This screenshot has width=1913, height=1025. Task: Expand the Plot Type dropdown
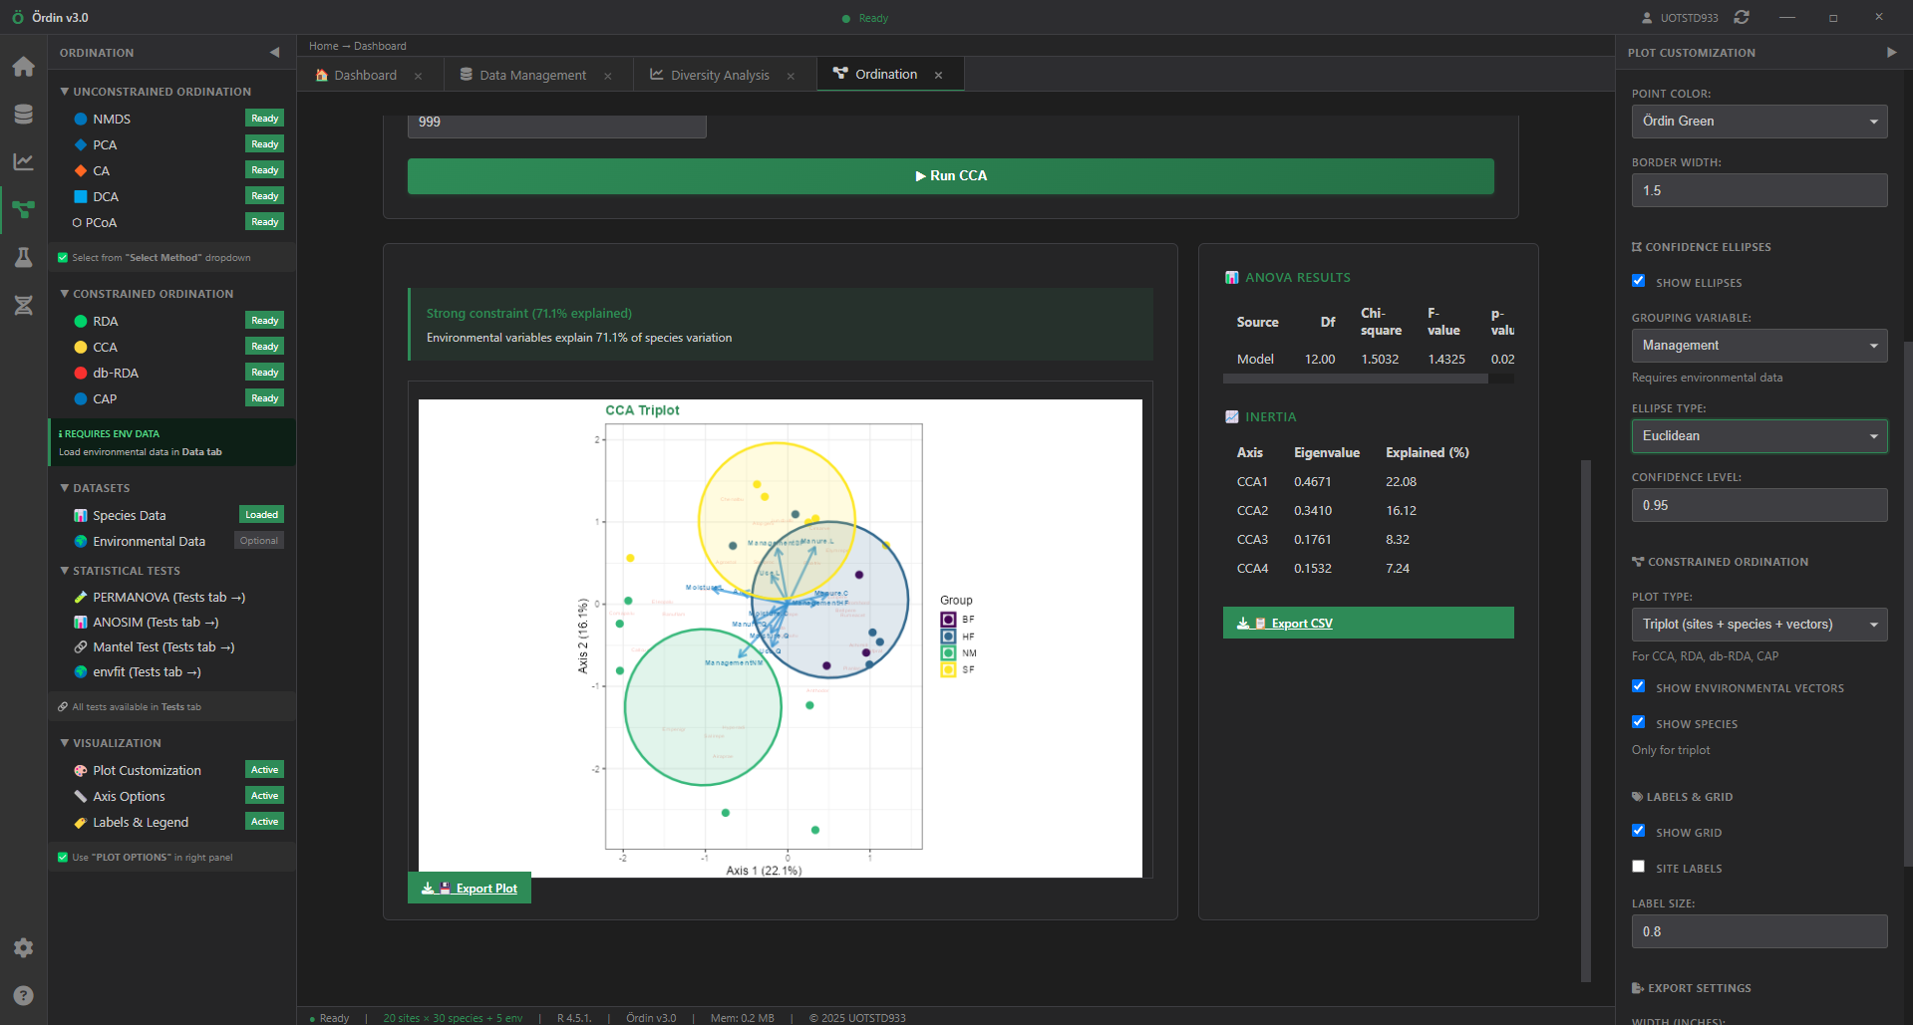[1758, 625]
